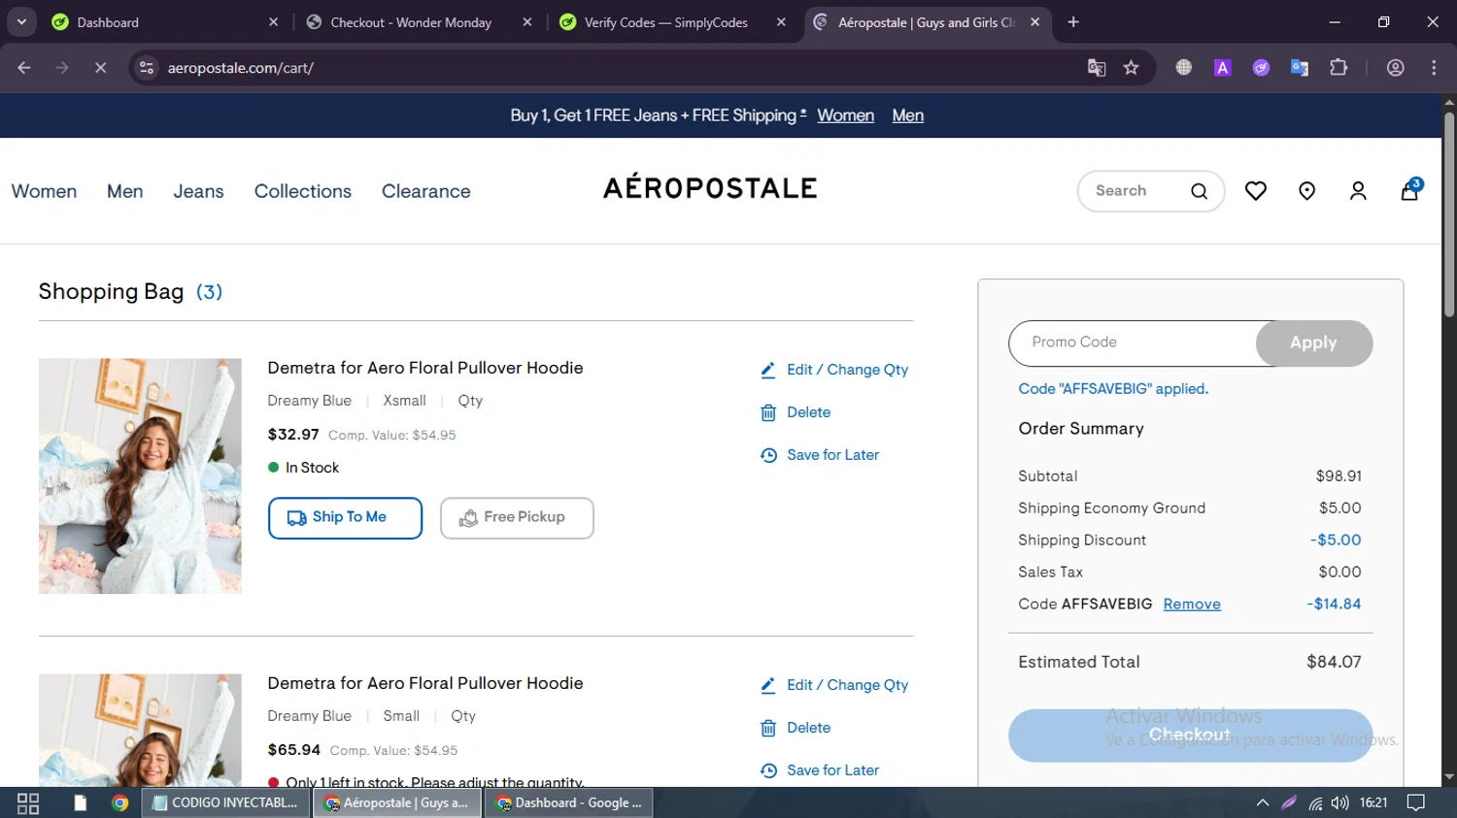Viewport: 1457px width, 818px height.
Task: Edit quantity of the Xsmall hoodie
Action: tap(834, 370)
